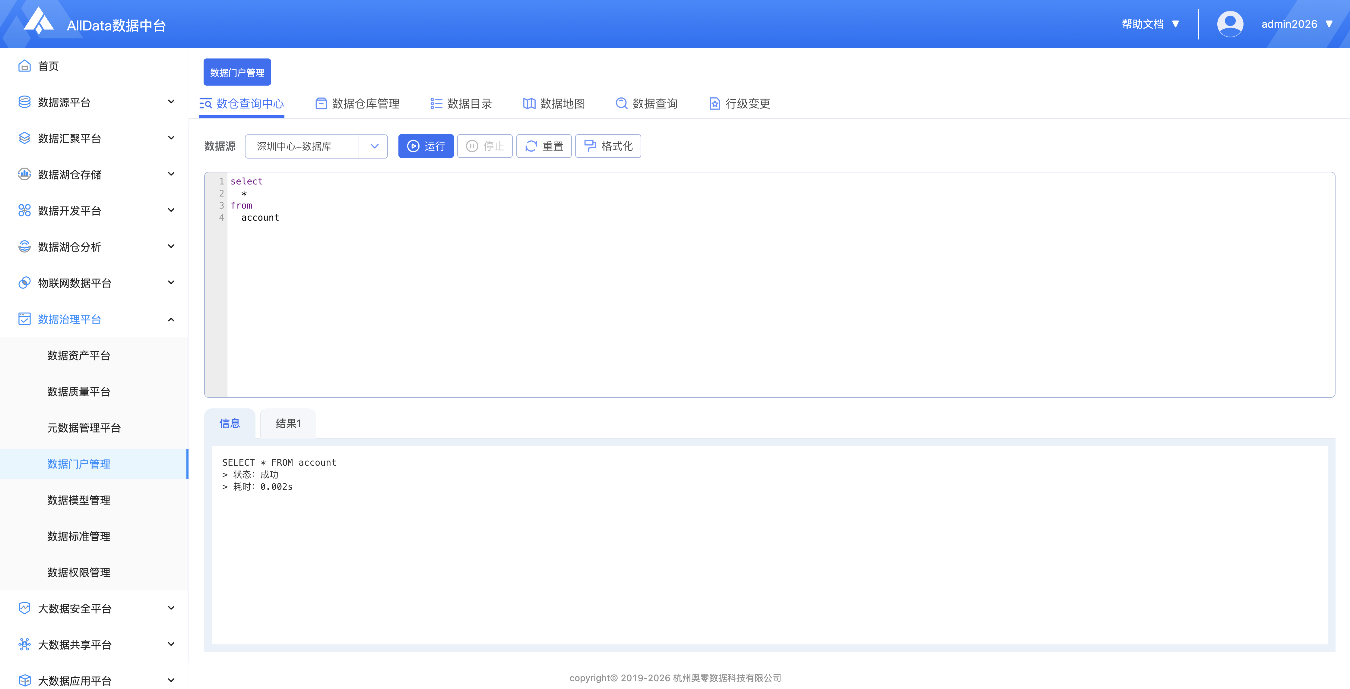Click the archive icon on 数据仓库管理 tab

click(x=321, y=104)
